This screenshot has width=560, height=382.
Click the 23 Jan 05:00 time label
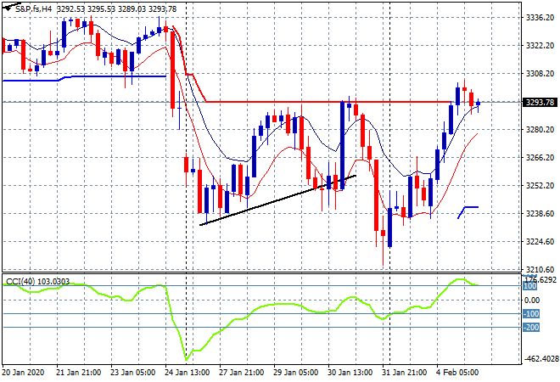(133, 373)
